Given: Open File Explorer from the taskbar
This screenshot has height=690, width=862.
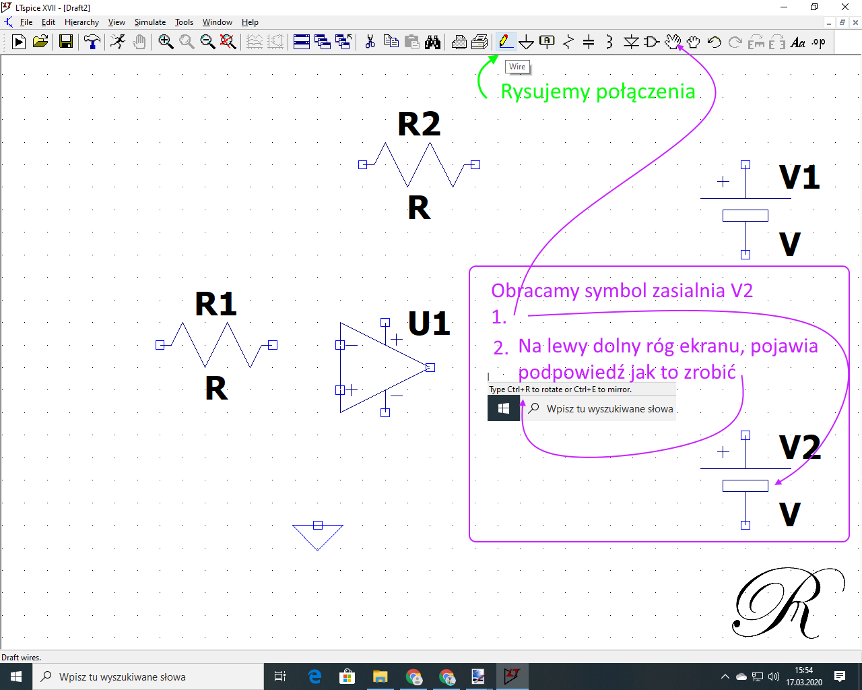Looking at the screenshot, I should [380, 677].
